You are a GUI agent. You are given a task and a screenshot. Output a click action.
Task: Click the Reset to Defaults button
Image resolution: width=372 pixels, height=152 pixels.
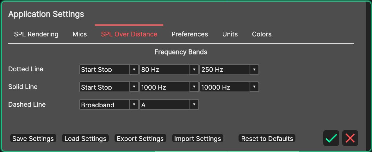click(267, 138)
